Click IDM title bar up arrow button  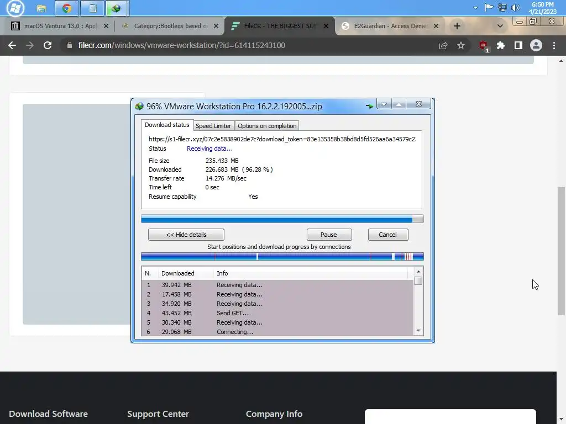coord(399,104)
